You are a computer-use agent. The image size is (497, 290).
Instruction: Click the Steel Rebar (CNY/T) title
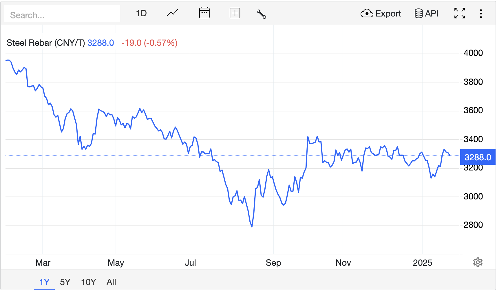coord(45,43)
